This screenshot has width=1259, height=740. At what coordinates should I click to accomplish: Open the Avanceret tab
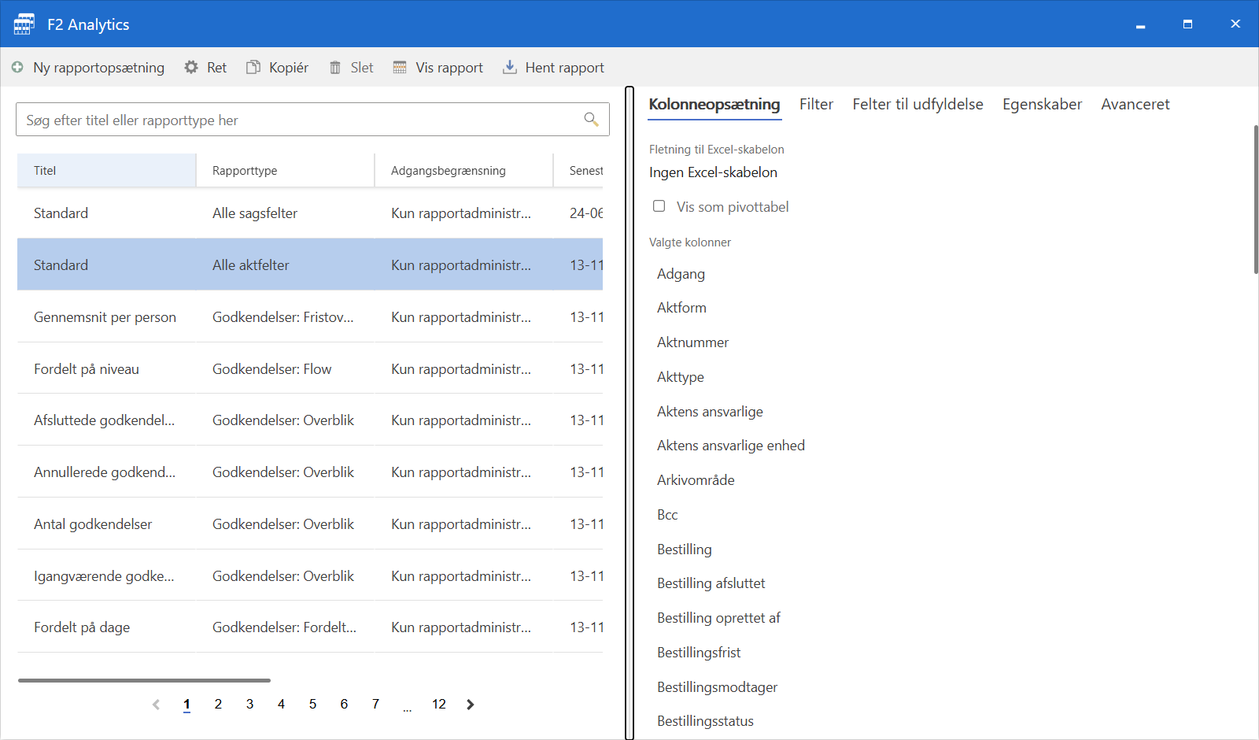[x=1135, y=105]
